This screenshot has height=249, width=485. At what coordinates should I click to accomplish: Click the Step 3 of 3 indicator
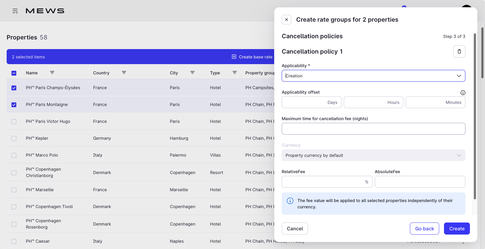coord(454,36)
